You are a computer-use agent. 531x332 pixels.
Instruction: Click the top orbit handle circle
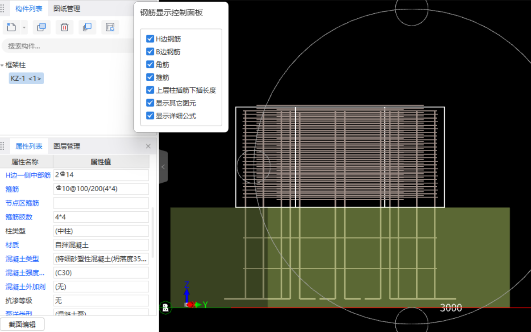click(412, 9)
